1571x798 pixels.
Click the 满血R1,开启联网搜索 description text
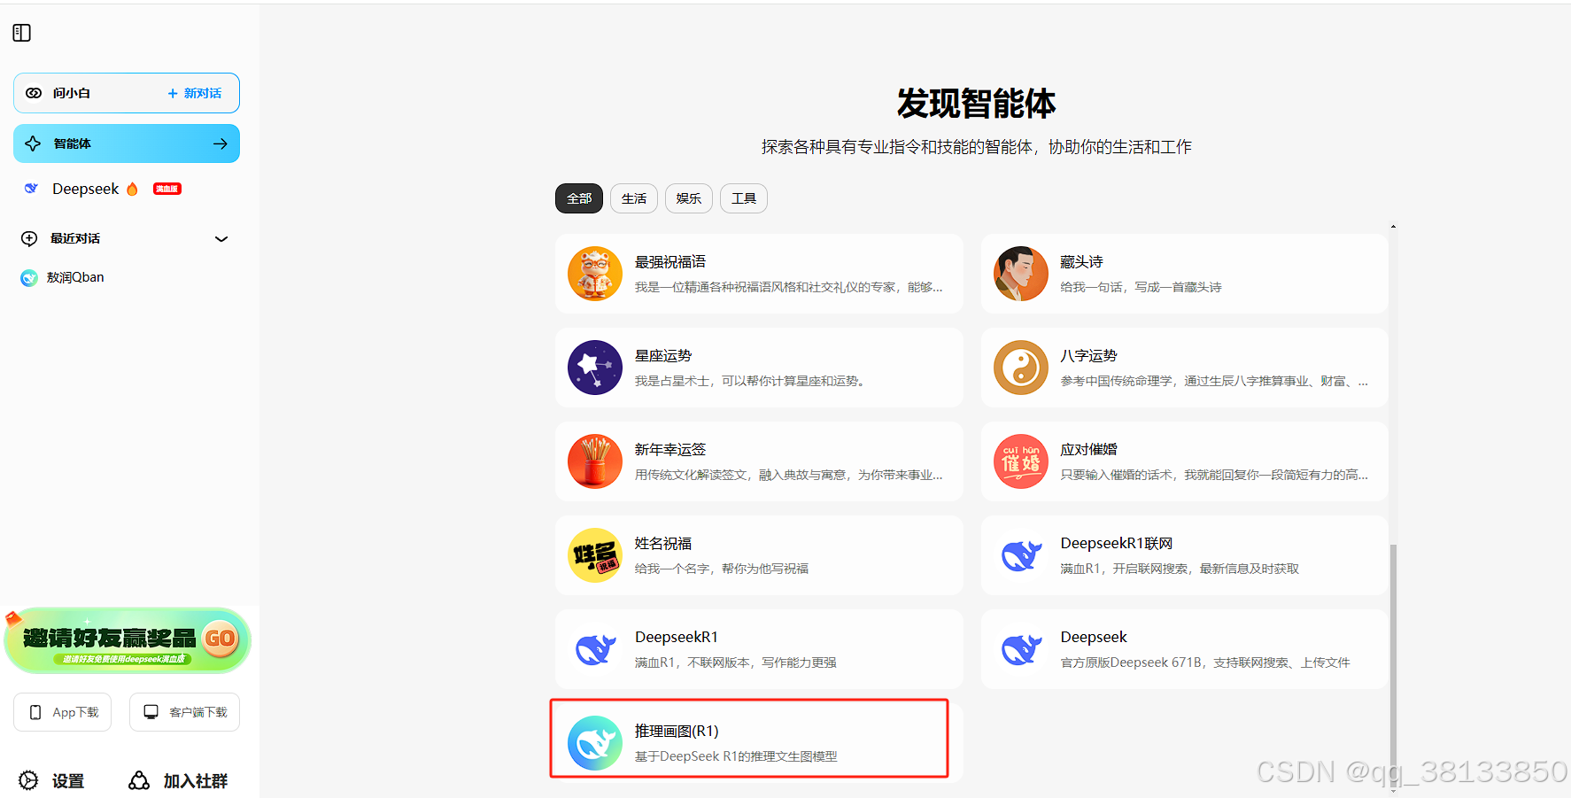pos(1180,569)
